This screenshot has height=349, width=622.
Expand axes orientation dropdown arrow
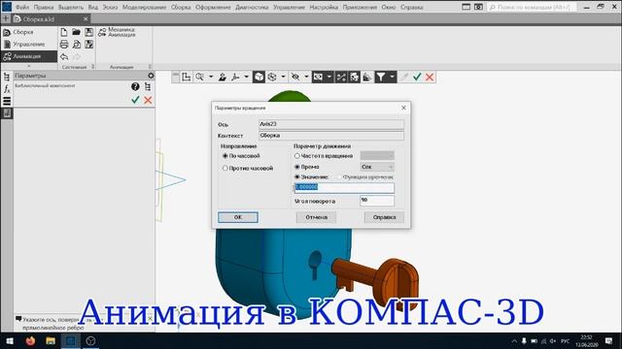pos(246,77)
